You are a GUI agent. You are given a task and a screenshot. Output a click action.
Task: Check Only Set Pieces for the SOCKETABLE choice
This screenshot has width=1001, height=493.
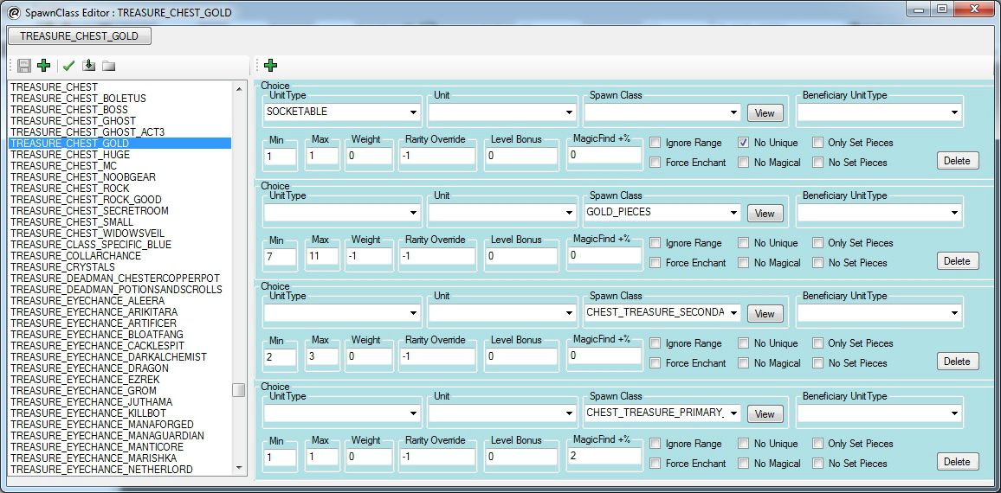817,143
